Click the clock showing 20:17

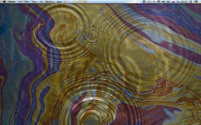click(x=182, y=2)
